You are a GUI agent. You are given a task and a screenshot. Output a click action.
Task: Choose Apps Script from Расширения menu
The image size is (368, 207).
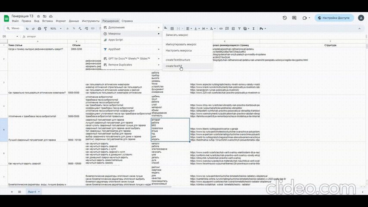pyautogui.click(x=115, y=40)
